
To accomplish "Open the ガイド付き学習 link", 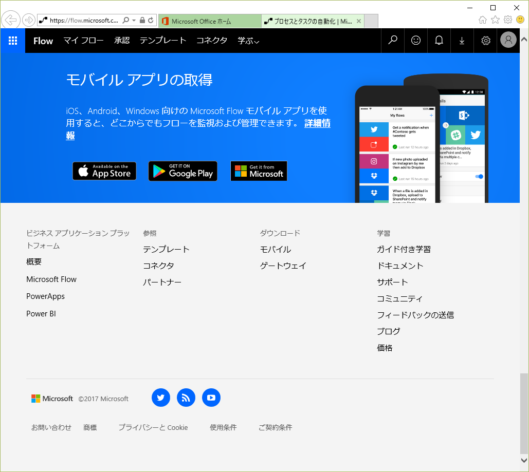I will [x=404, y=250].
